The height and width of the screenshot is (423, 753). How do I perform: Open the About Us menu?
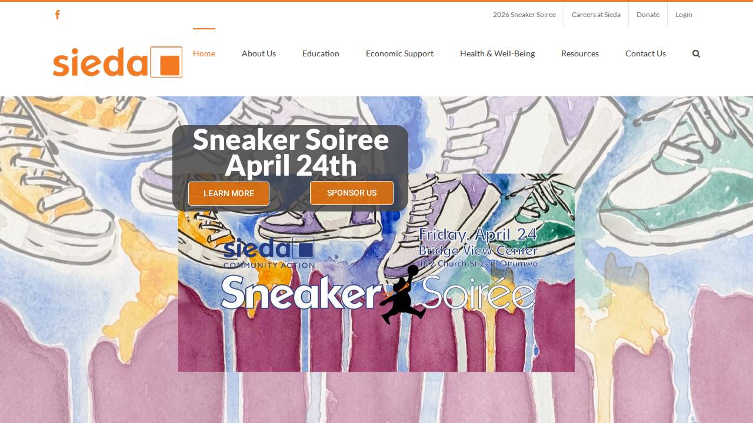(259, 53)
